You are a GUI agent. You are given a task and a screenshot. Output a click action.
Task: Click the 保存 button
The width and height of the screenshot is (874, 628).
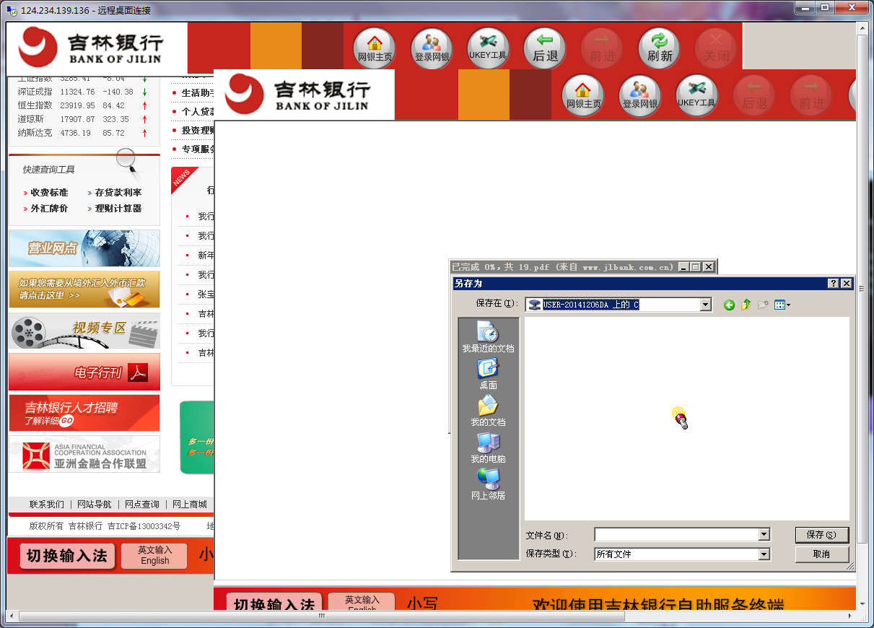point(822,535)
